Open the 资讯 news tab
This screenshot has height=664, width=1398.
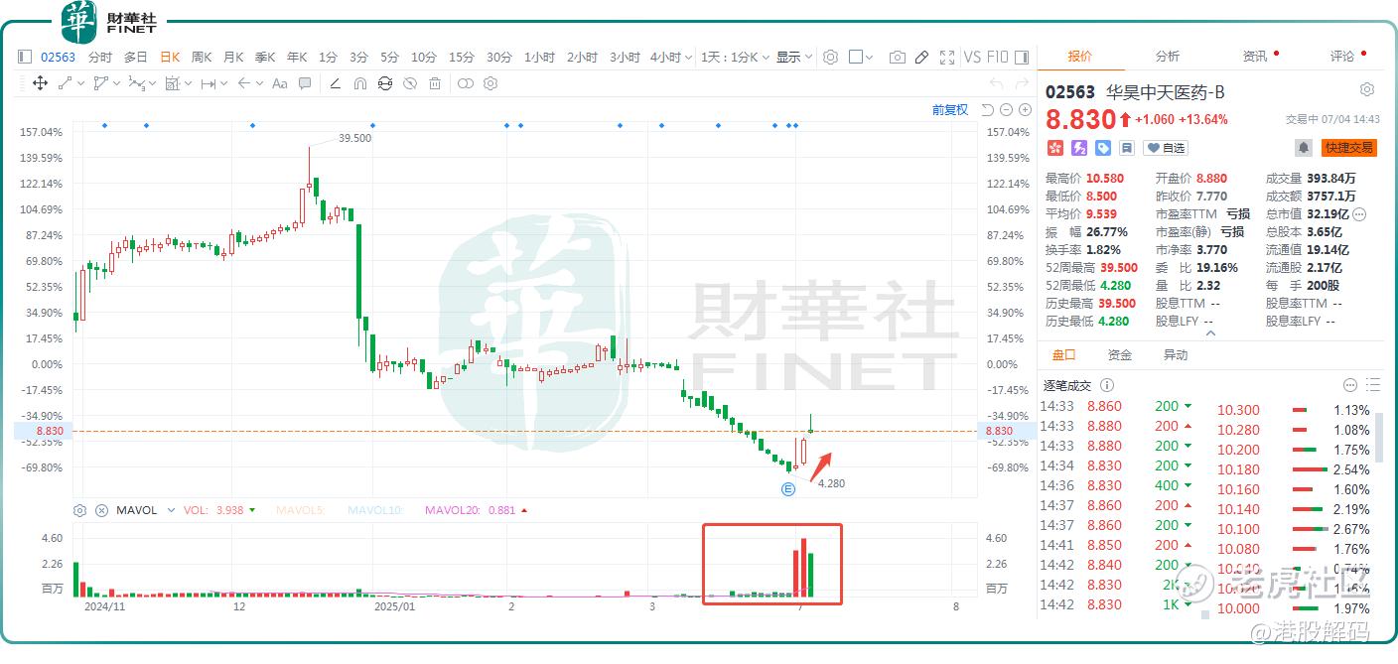tap(1255, 56)
